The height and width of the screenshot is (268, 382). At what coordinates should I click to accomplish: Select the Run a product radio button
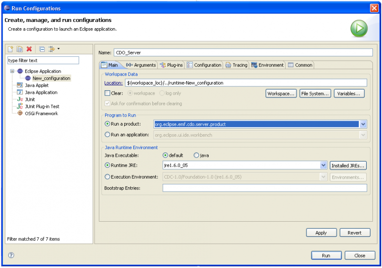(107, 124)
